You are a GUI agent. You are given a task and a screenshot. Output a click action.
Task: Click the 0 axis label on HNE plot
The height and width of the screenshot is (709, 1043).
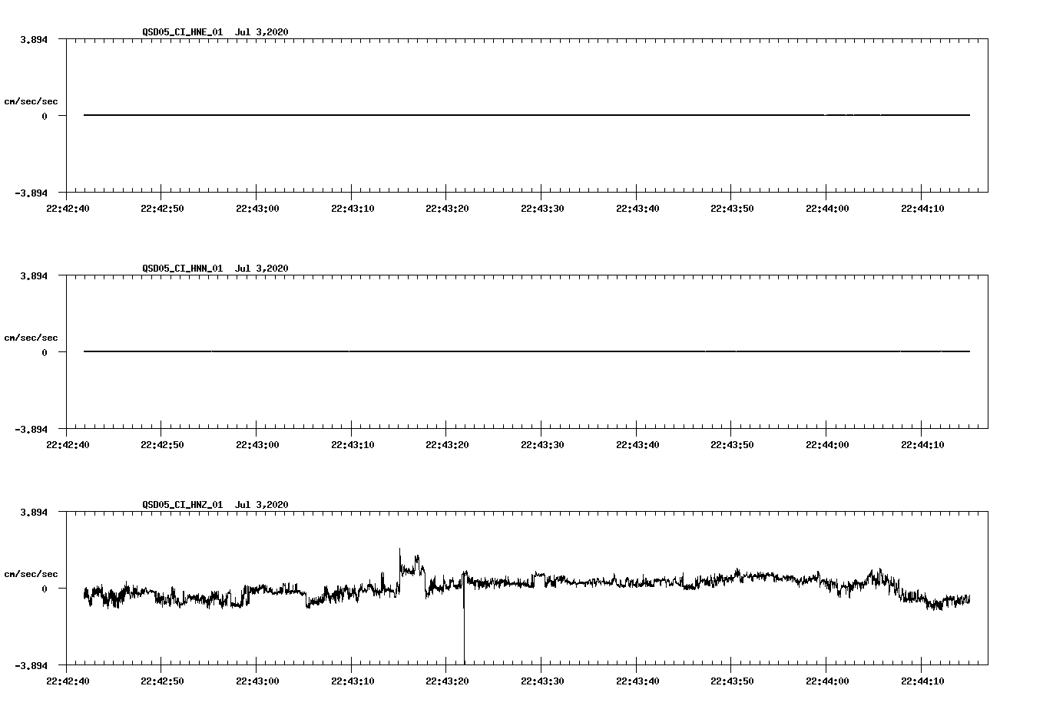coord(45,117)
